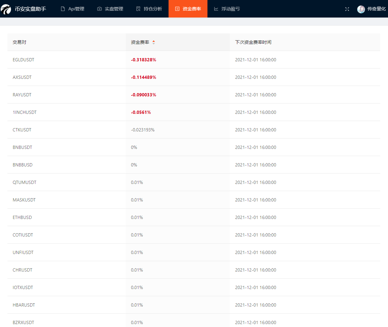388x327 pixels.
Task: Click the 交易对 column header
Action: (x=19, y=42)
